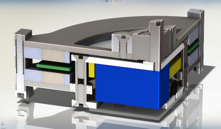Click the red X axis of the triad

pos(4,124)
